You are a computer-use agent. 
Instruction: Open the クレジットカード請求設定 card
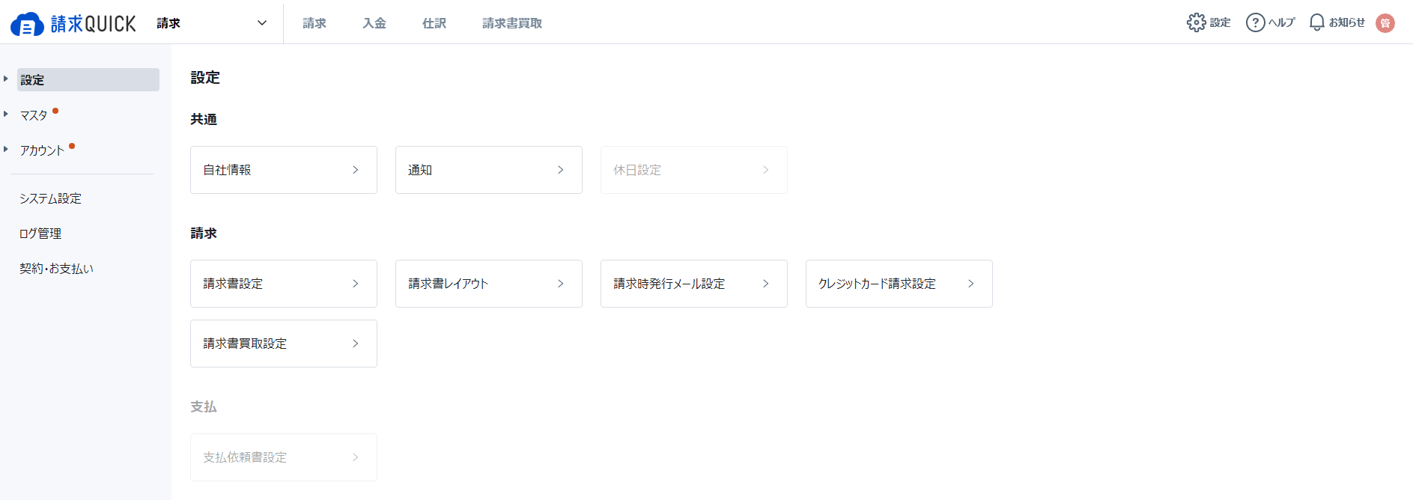click(899, 284)
